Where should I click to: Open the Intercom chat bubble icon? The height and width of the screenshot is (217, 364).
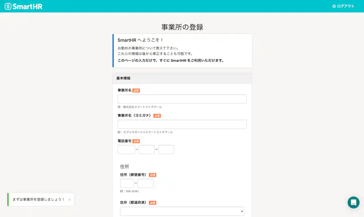coord(353,202)
